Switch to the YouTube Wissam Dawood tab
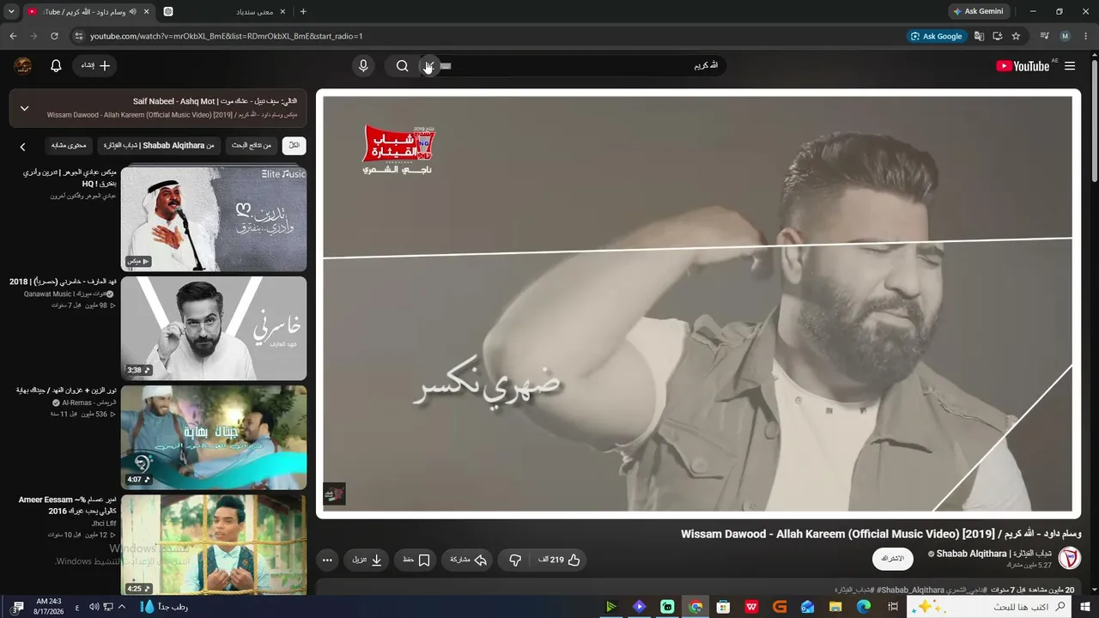Image resolution: width=1099 pixels, height=618 pixels. coord(88,11)
